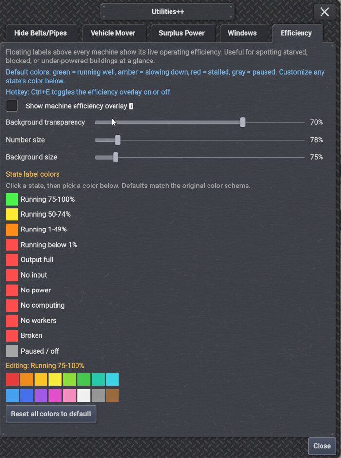Click the info icon beside overlay checkbox
This screenshot has height=458, width=341.
point(131,106)
